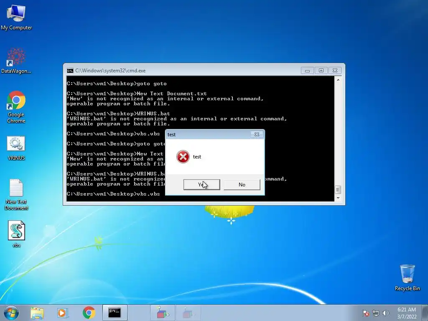Screen dimensions: 428x321
Task: Select the Recycle Bin icon
Action: coord(407,278)
